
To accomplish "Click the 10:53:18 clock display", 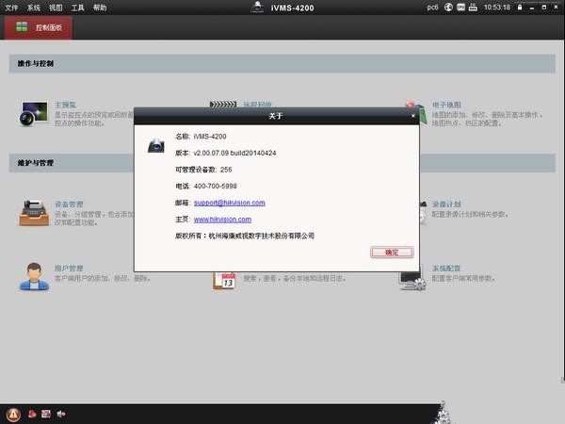I will pos(497,8).
